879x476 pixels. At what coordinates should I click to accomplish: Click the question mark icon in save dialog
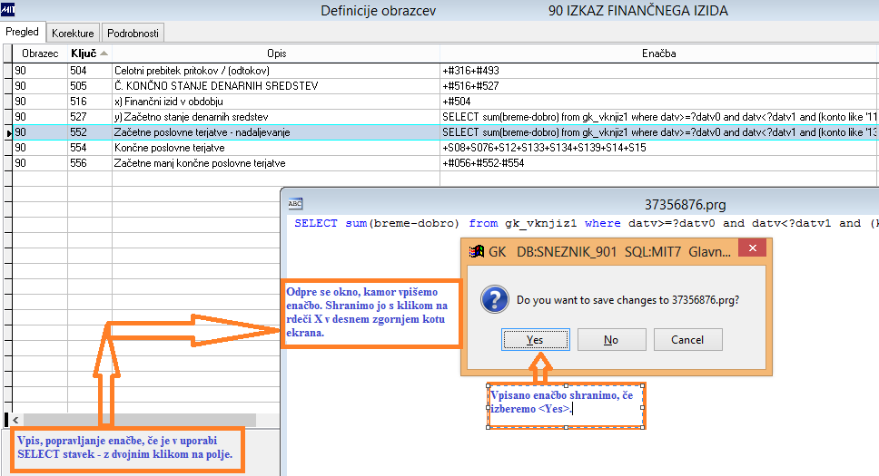tap(494, 299)
